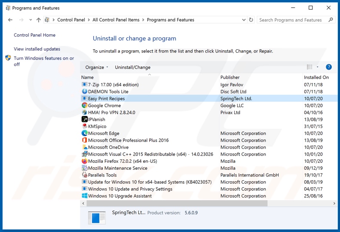Open the view options dropdown arrow
The image size is (340, 232).
click(x=318, y=67)
